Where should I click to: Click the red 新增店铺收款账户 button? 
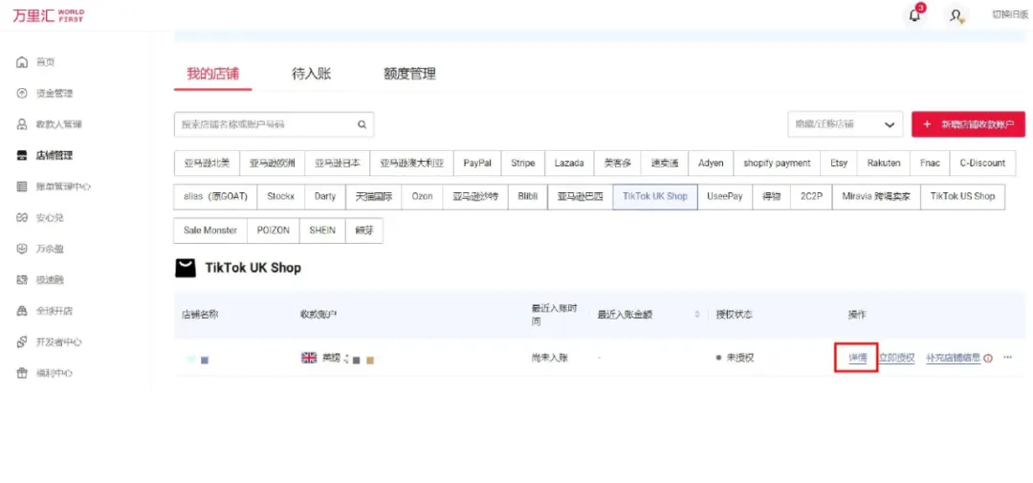point(968,124)
